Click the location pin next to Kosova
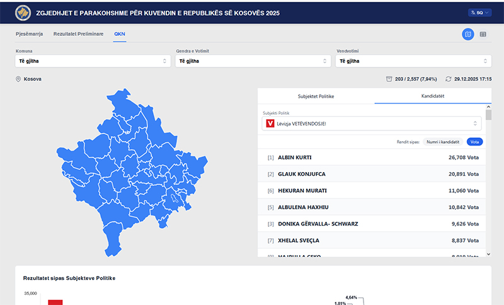 (x=18, y=79)
